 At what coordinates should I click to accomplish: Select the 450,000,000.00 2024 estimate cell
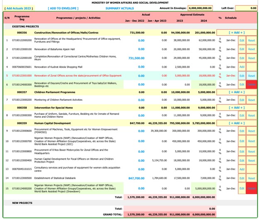coord(206,141)
